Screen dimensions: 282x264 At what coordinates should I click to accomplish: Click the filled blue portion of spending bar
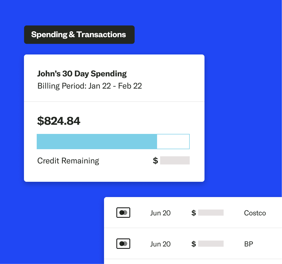point(97,142)
